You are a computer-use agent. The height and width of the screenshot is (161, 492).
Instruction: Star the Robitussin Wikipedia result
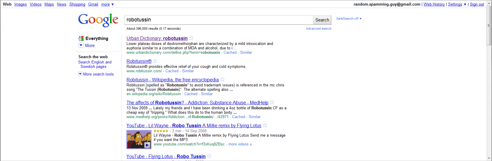coord(222,80)
